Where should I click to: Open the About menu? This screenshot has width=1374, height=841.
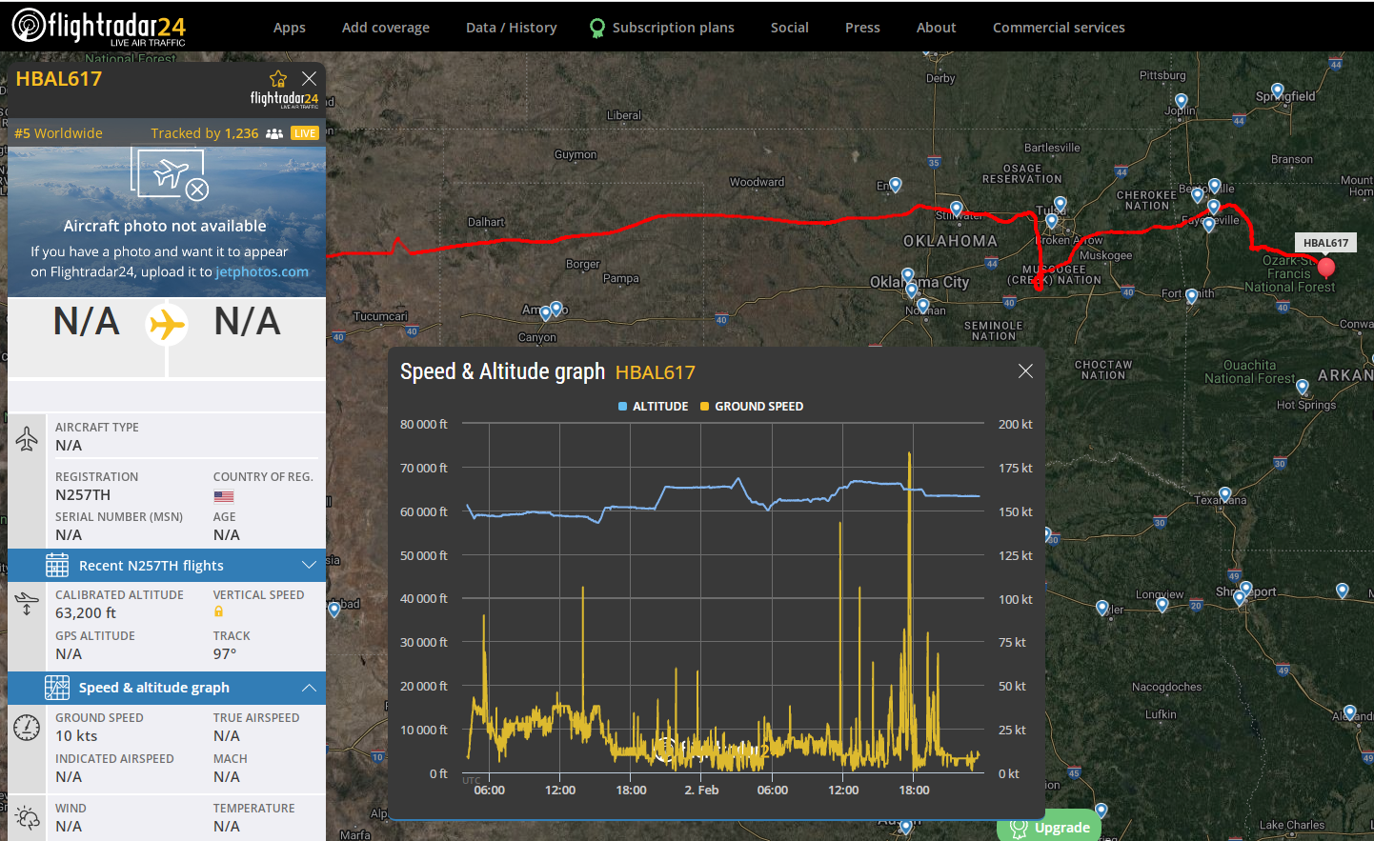tap(937, 28)
